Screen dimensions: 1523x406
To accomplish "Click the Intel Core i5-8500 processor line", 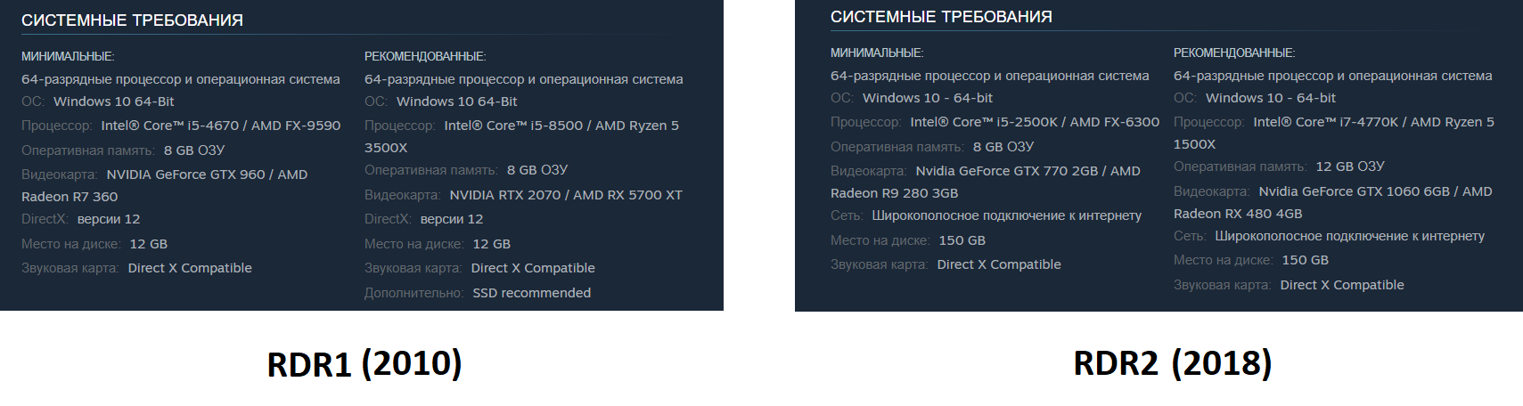I will click(x=561, y=126).
